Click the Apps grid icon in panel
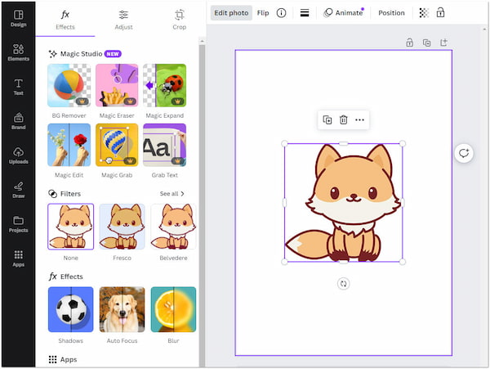The height and width of the screenshot is (369, 490). click(x=52, y=359)
